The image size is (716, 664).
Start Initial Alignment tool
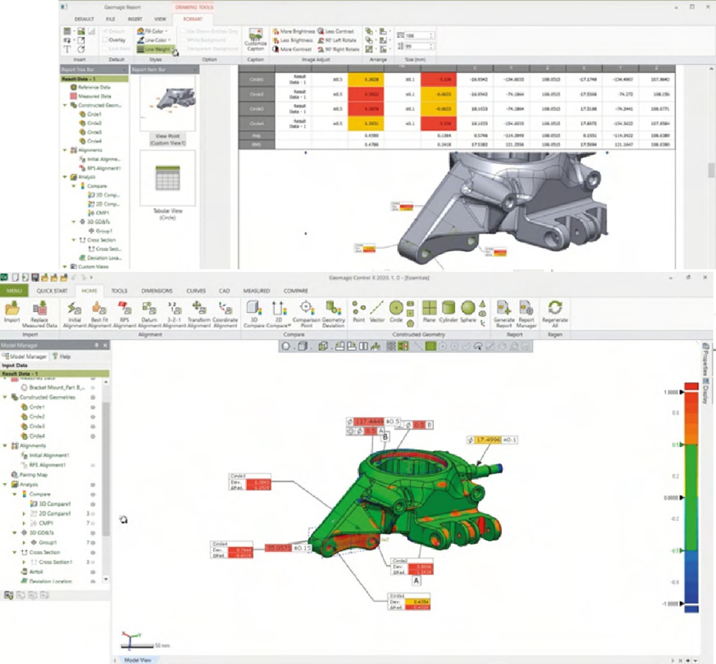pos(74,313)
